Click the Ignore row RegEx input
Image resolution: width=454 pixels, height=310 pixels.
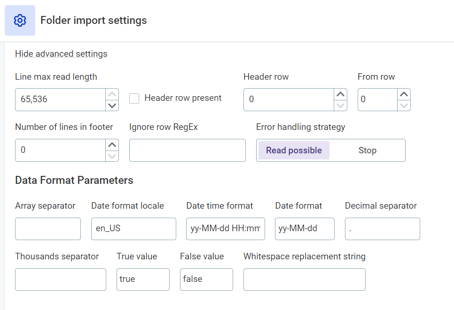[187, 150]
